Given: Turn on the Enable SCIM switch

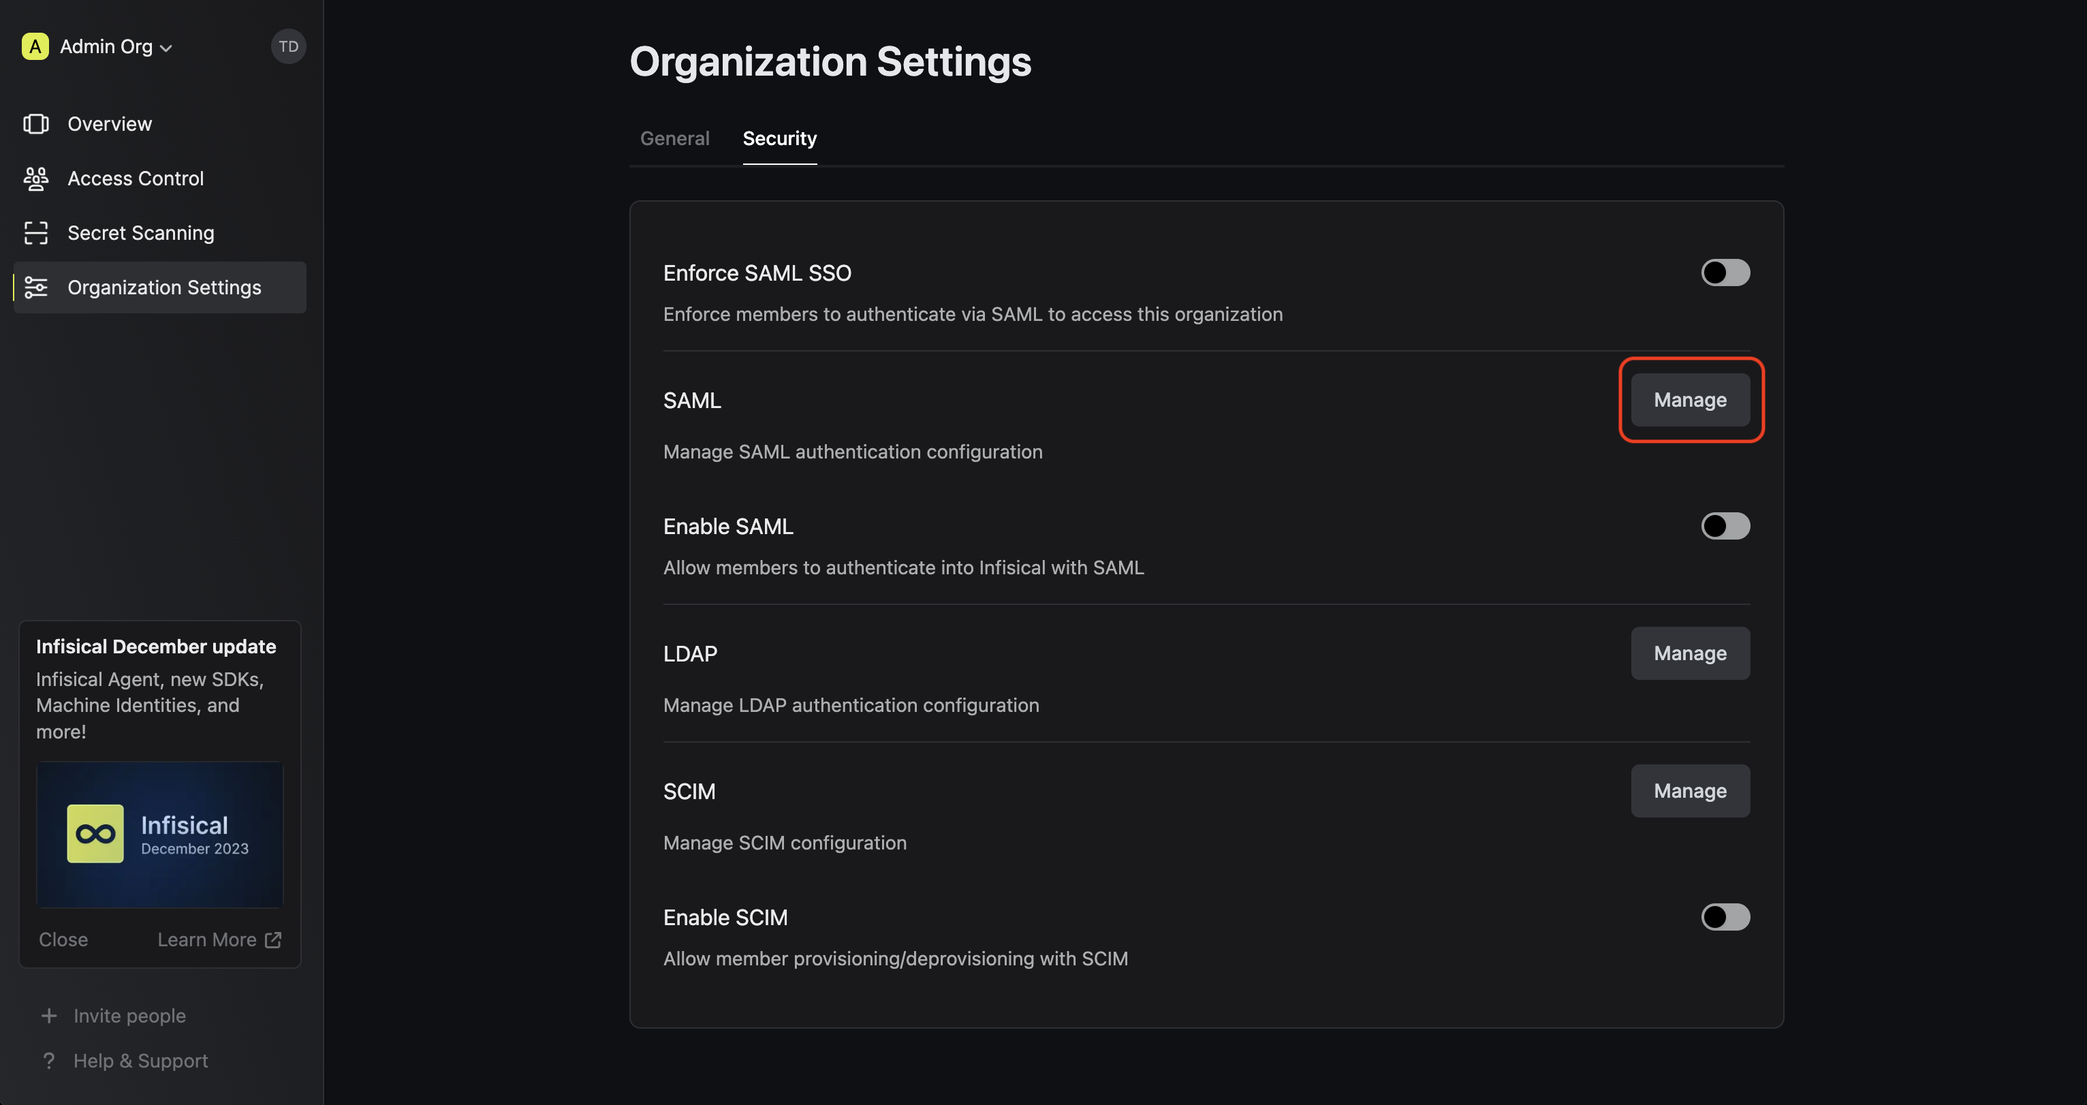Looking at the screenshot, I should (1725, 917).
